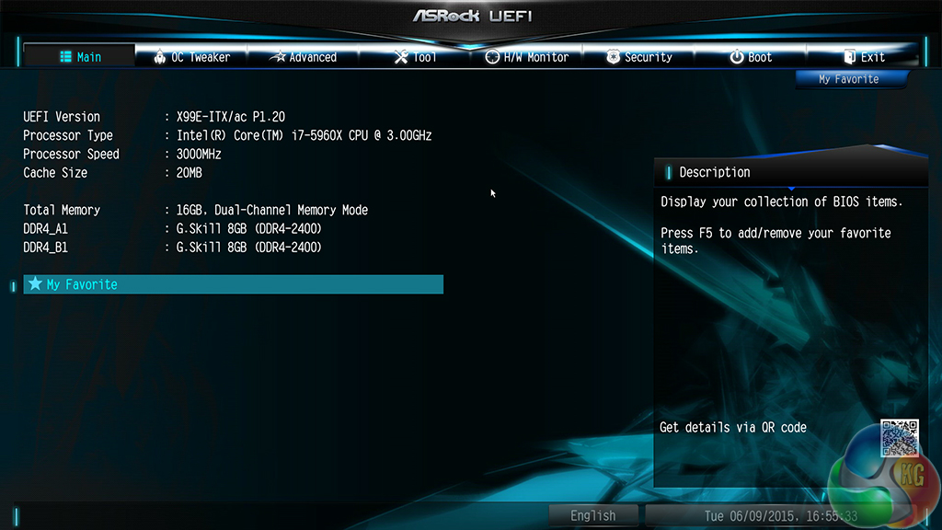Click the ASRock UEFI logo

[472, 16]
